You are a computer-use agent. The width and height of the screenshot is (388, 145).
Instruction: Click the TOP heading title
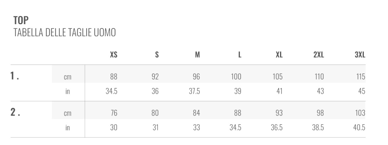[x=21, y=20]
